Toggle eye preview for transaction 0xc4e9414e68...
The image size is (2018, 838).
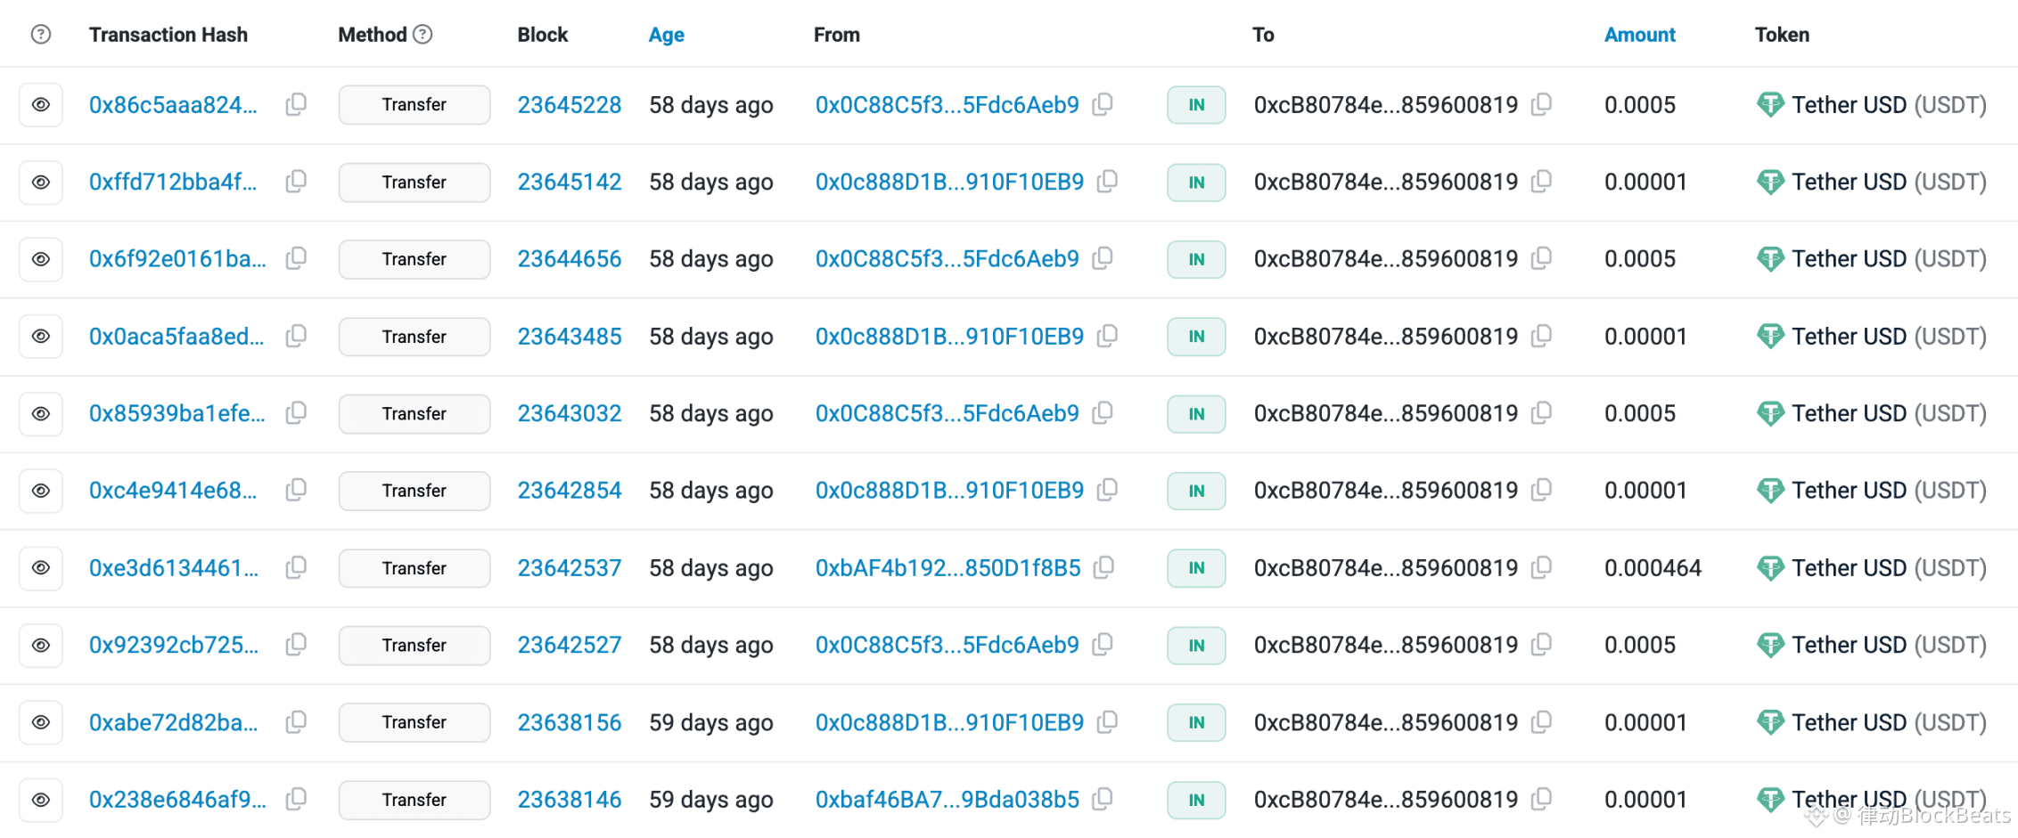41,491
